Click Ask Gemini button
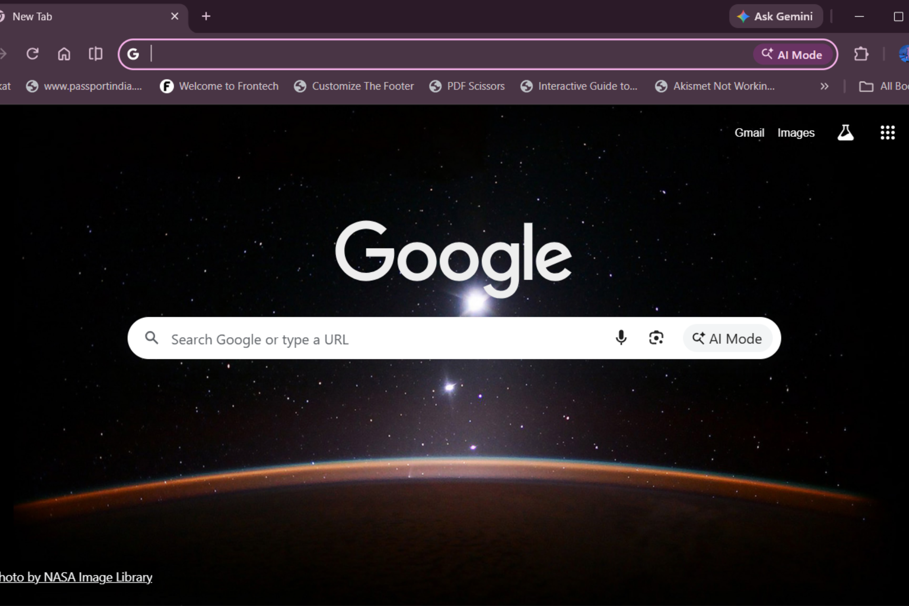The width and height of the screenshot is (909, 606). (x=776, y=17)
